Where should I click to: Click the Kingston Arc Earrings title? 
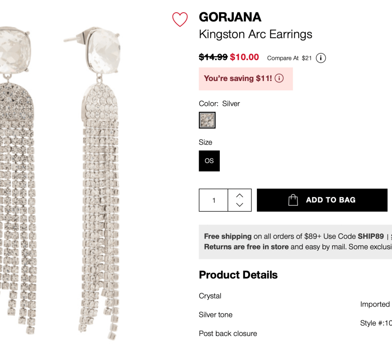pyautogui.click(x=255, y=34)
